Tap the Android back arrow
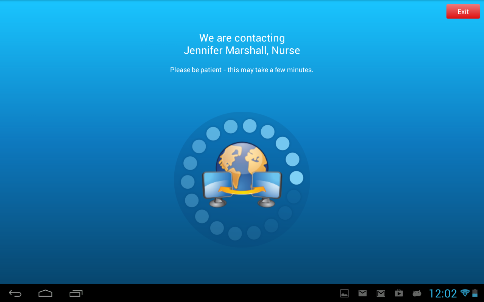Viewport: 484px width, 302px height. pos(15,293)
